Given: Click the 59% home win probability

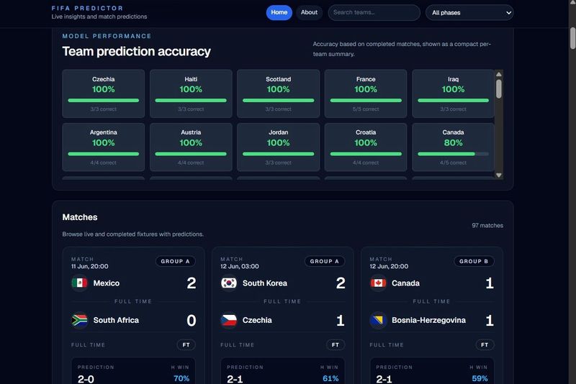Looking at the screenshot, I should pyautogui.click(x=480, y=378).
